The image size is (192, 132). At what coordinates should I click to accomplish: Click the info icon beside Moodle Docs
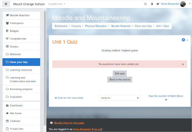[51, 123]
